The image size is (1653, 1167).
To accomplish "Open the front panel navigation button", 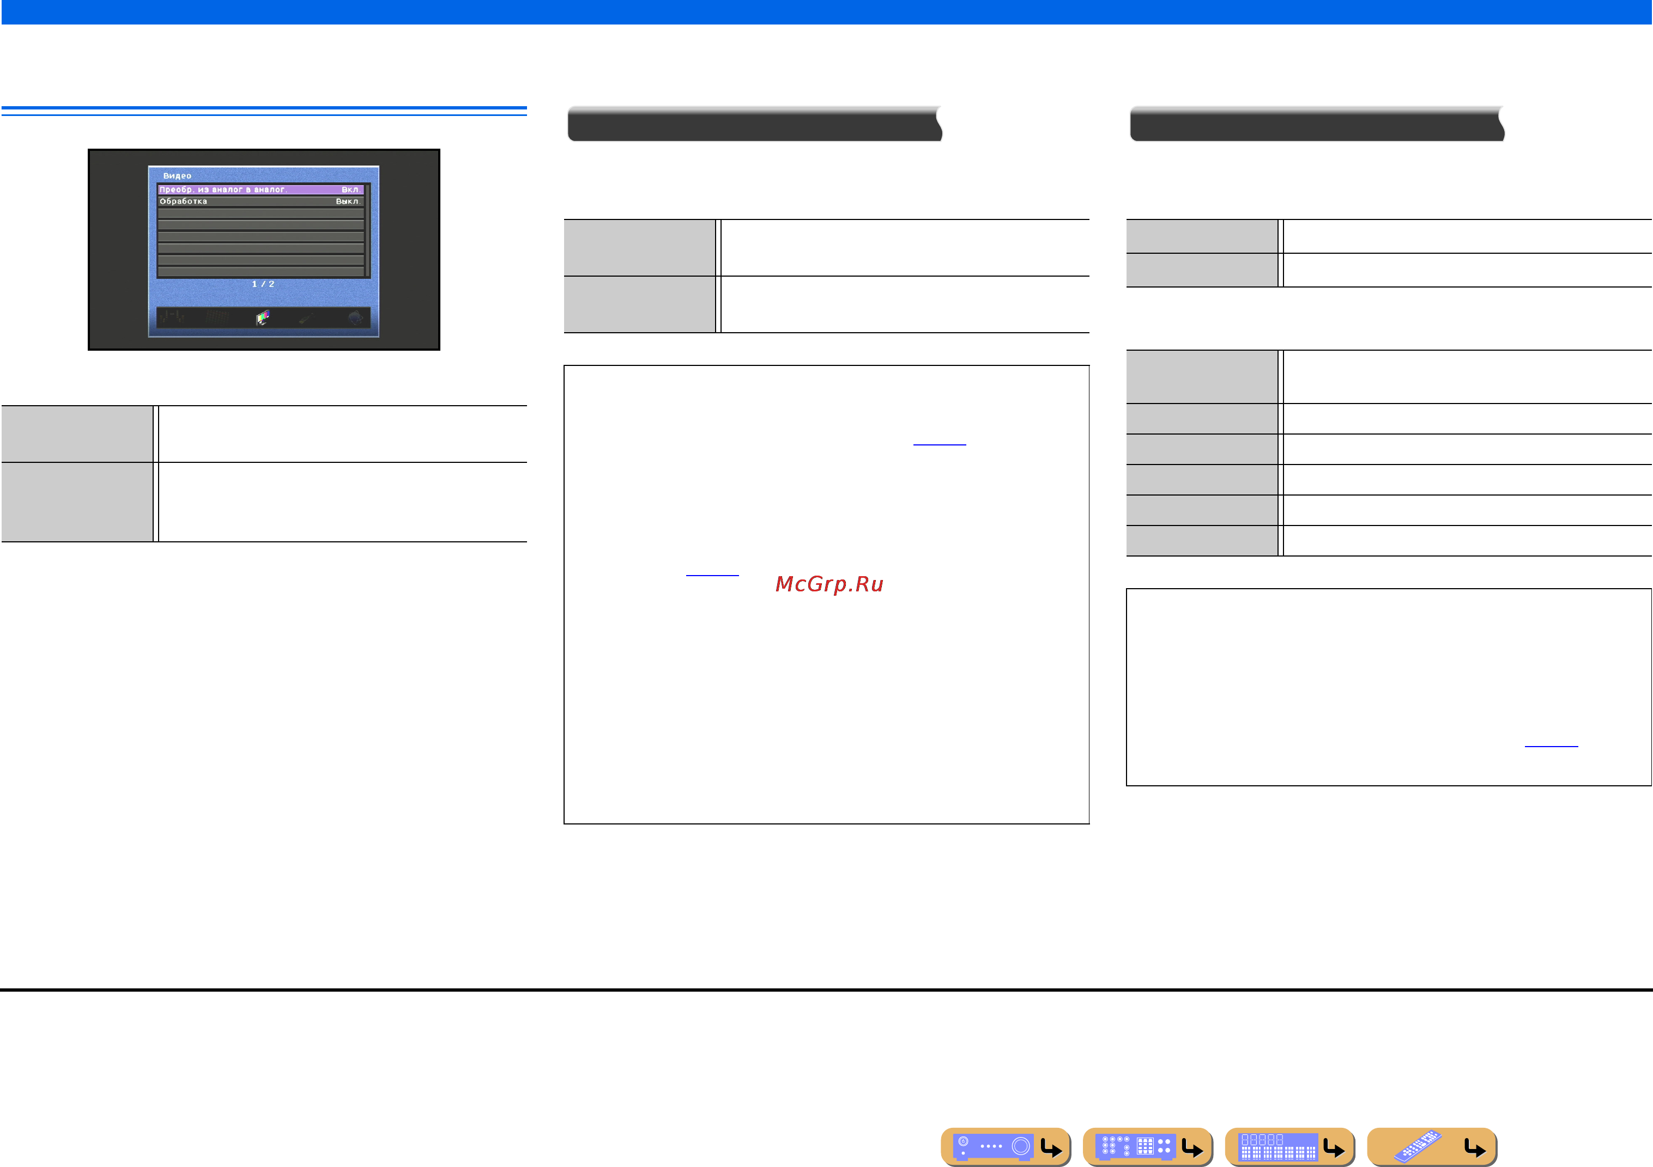I will pos(1006,1146).
